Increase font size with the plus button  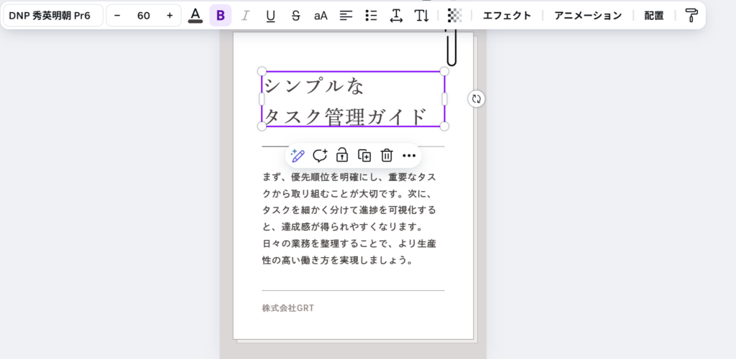tap(170, 15)
